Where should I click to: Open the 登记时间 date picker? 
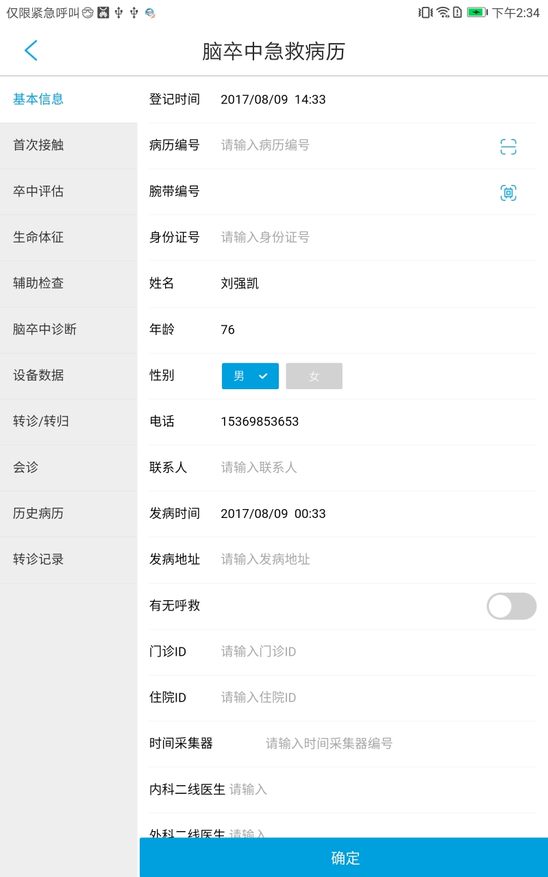pos(273,99)
